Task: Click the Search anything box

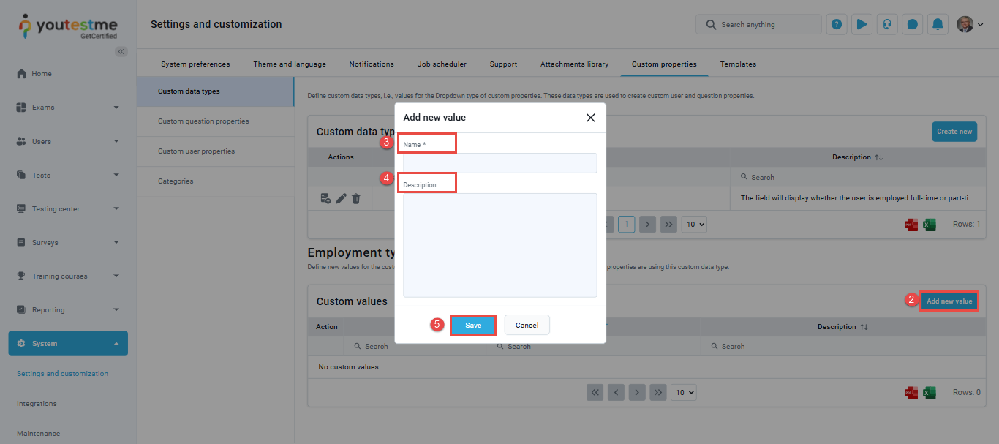Action: click(x=758, y=24)
